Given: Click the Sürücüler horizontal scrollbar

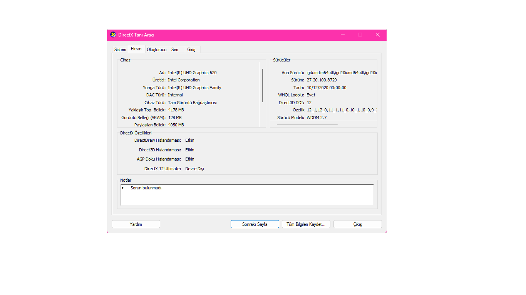Looking at the screenshot, I should point(307,124).
